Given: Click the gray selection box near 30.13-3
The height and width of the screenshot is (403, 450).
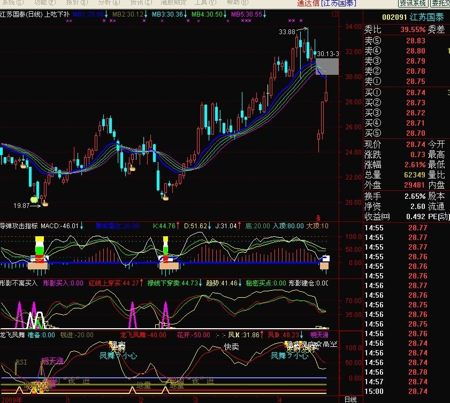Looking at the screenshot, I should click(x=327, y=66).
